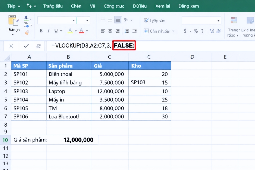Confirm formula with the checkmark button

[x=27, y=46]
